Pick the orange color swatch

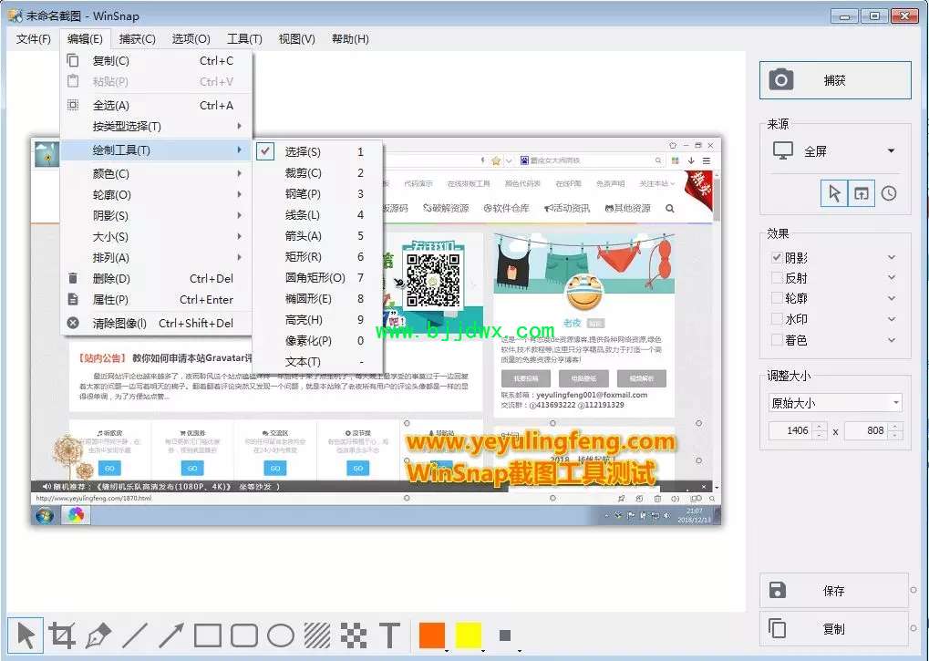coord(432,635)
